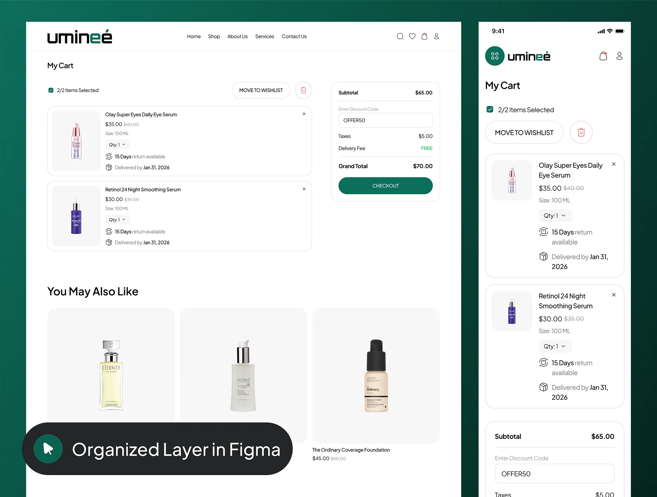
Task: Click FREE delivery fee value
Action: pos(427,148)
